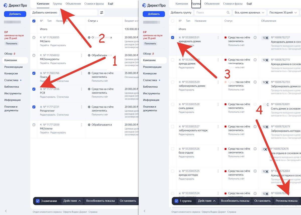Click the Директ Про logo in right panel
This screenshot has height=215, width=301.
[x=154, y=5]
